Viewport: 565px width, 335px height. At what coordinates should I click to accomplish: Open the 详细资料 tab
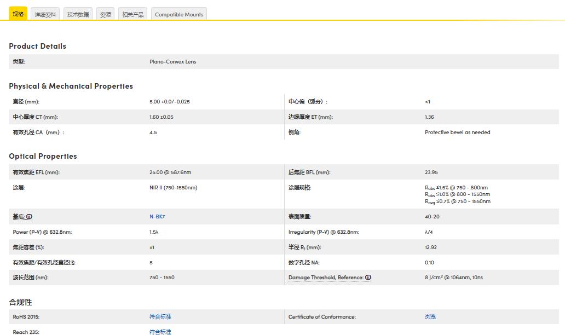[x=45, y=15]
